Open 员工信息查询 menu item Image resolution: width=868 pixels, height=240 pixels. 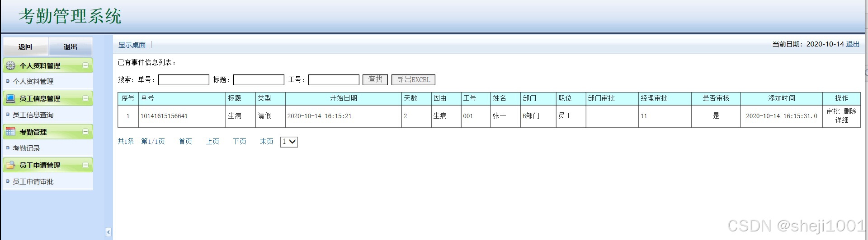point(33,115)
